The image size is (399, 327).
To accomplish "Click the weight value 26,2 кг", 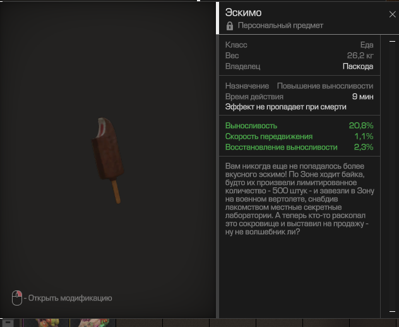I will 360,56.
